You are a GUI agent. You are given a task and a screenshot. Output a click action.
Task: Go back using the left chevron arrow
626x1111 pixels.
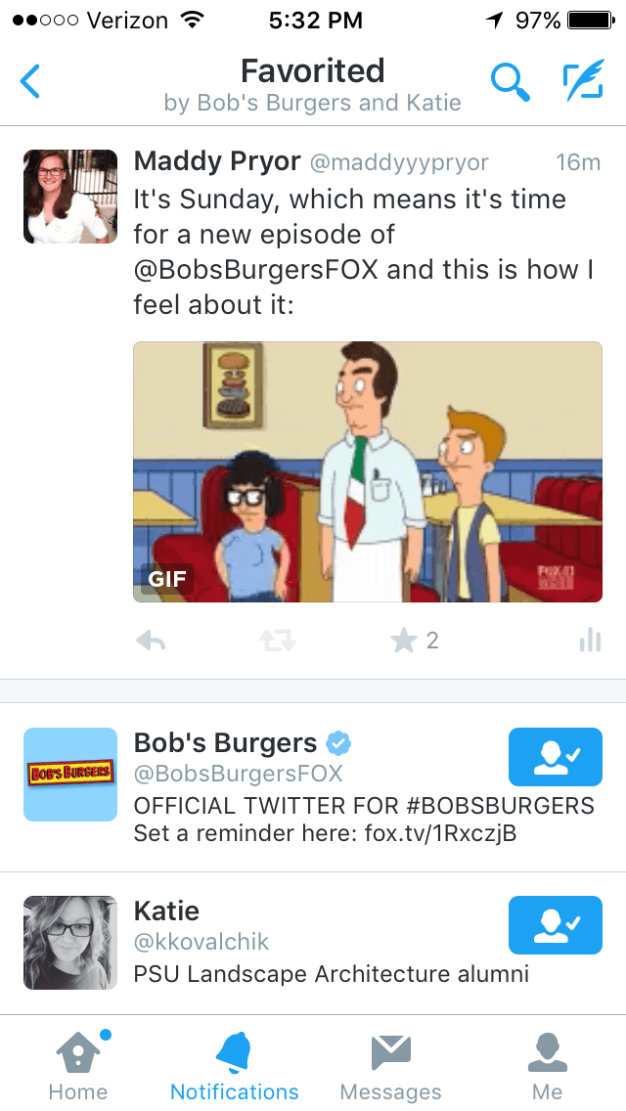tap(29, 81)
